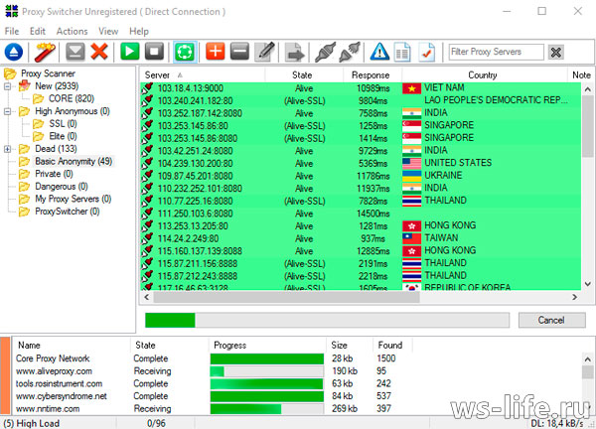Select proxy 114.24.2.249:80 row
Image resolution: width=596 pixels, height=429 pixels.
click(361, 239)
